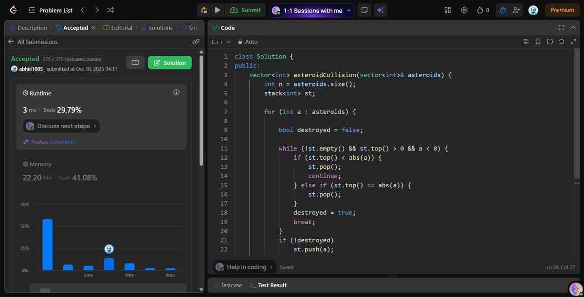
Task: Open the Test Result tab
Action: coord(268,285)
